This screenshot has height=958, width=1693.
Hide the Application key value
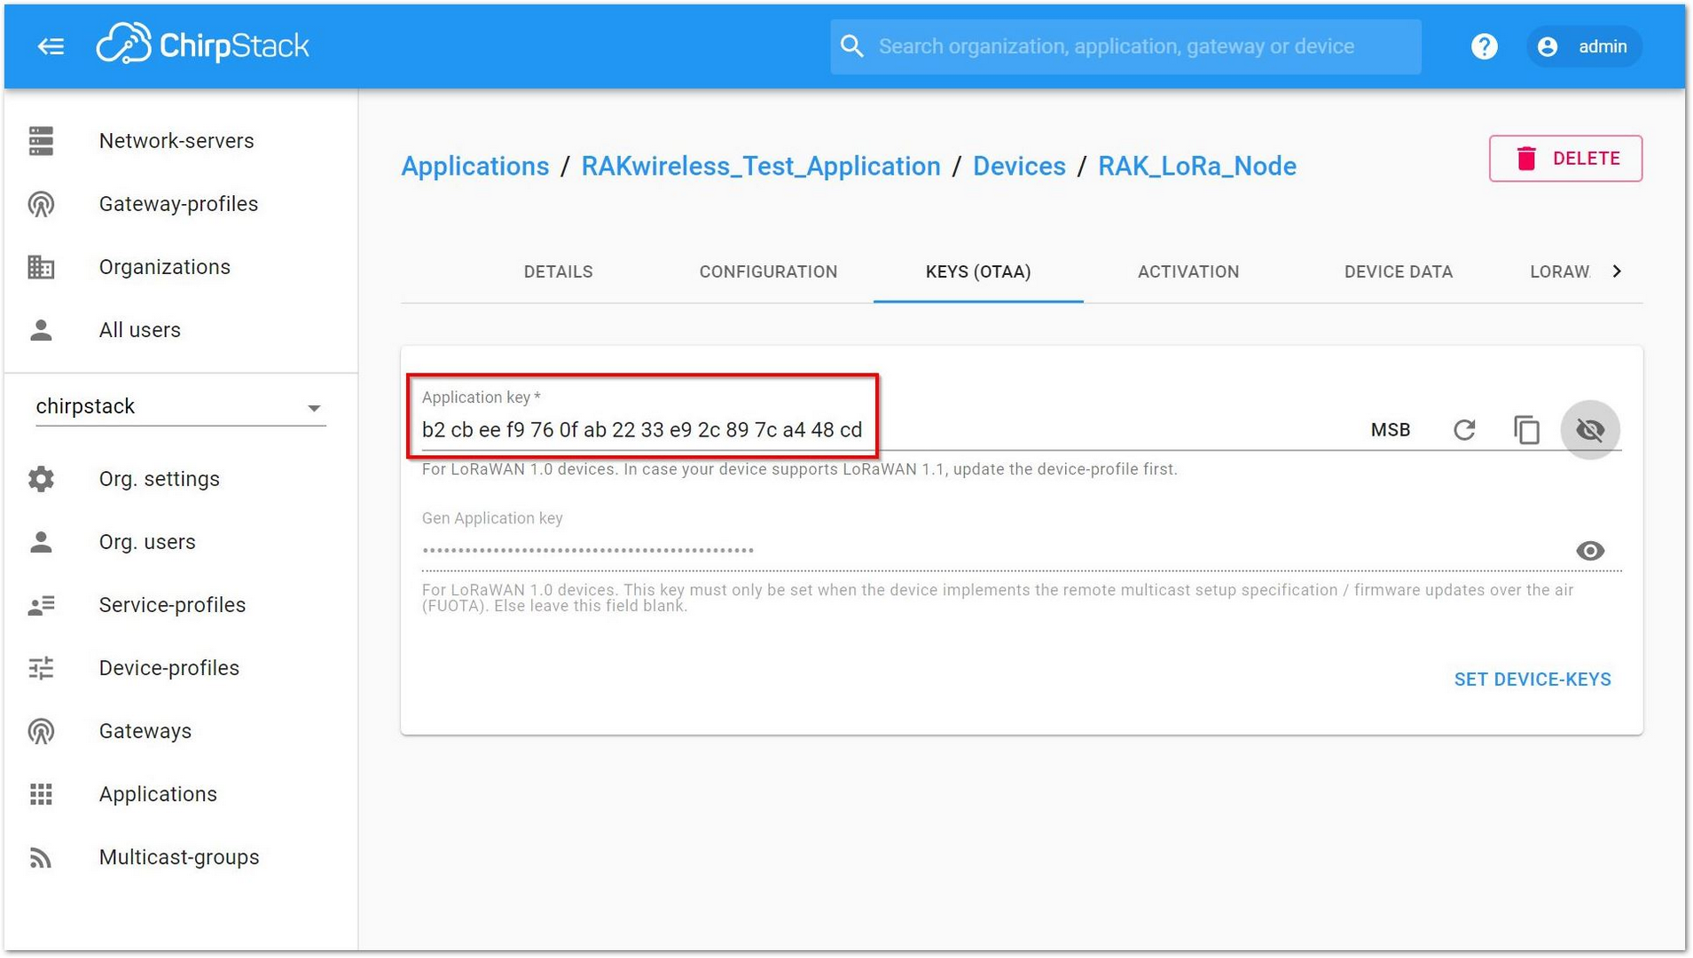pyautogui.click(x=1590, y=430)
